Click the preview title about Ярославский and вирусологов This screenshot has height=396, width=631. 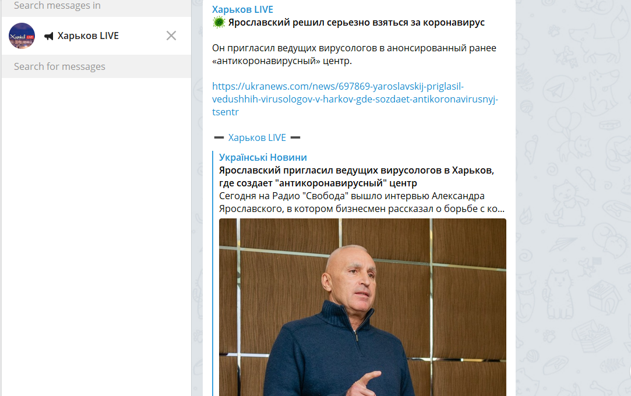pos(356,176)
